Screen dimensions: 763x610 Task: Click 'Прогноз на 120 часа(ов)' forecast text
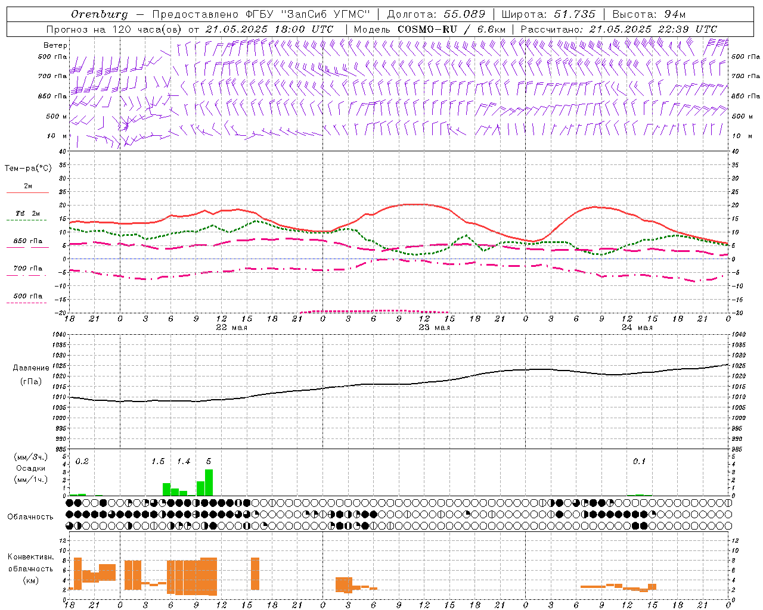point(115,29)
